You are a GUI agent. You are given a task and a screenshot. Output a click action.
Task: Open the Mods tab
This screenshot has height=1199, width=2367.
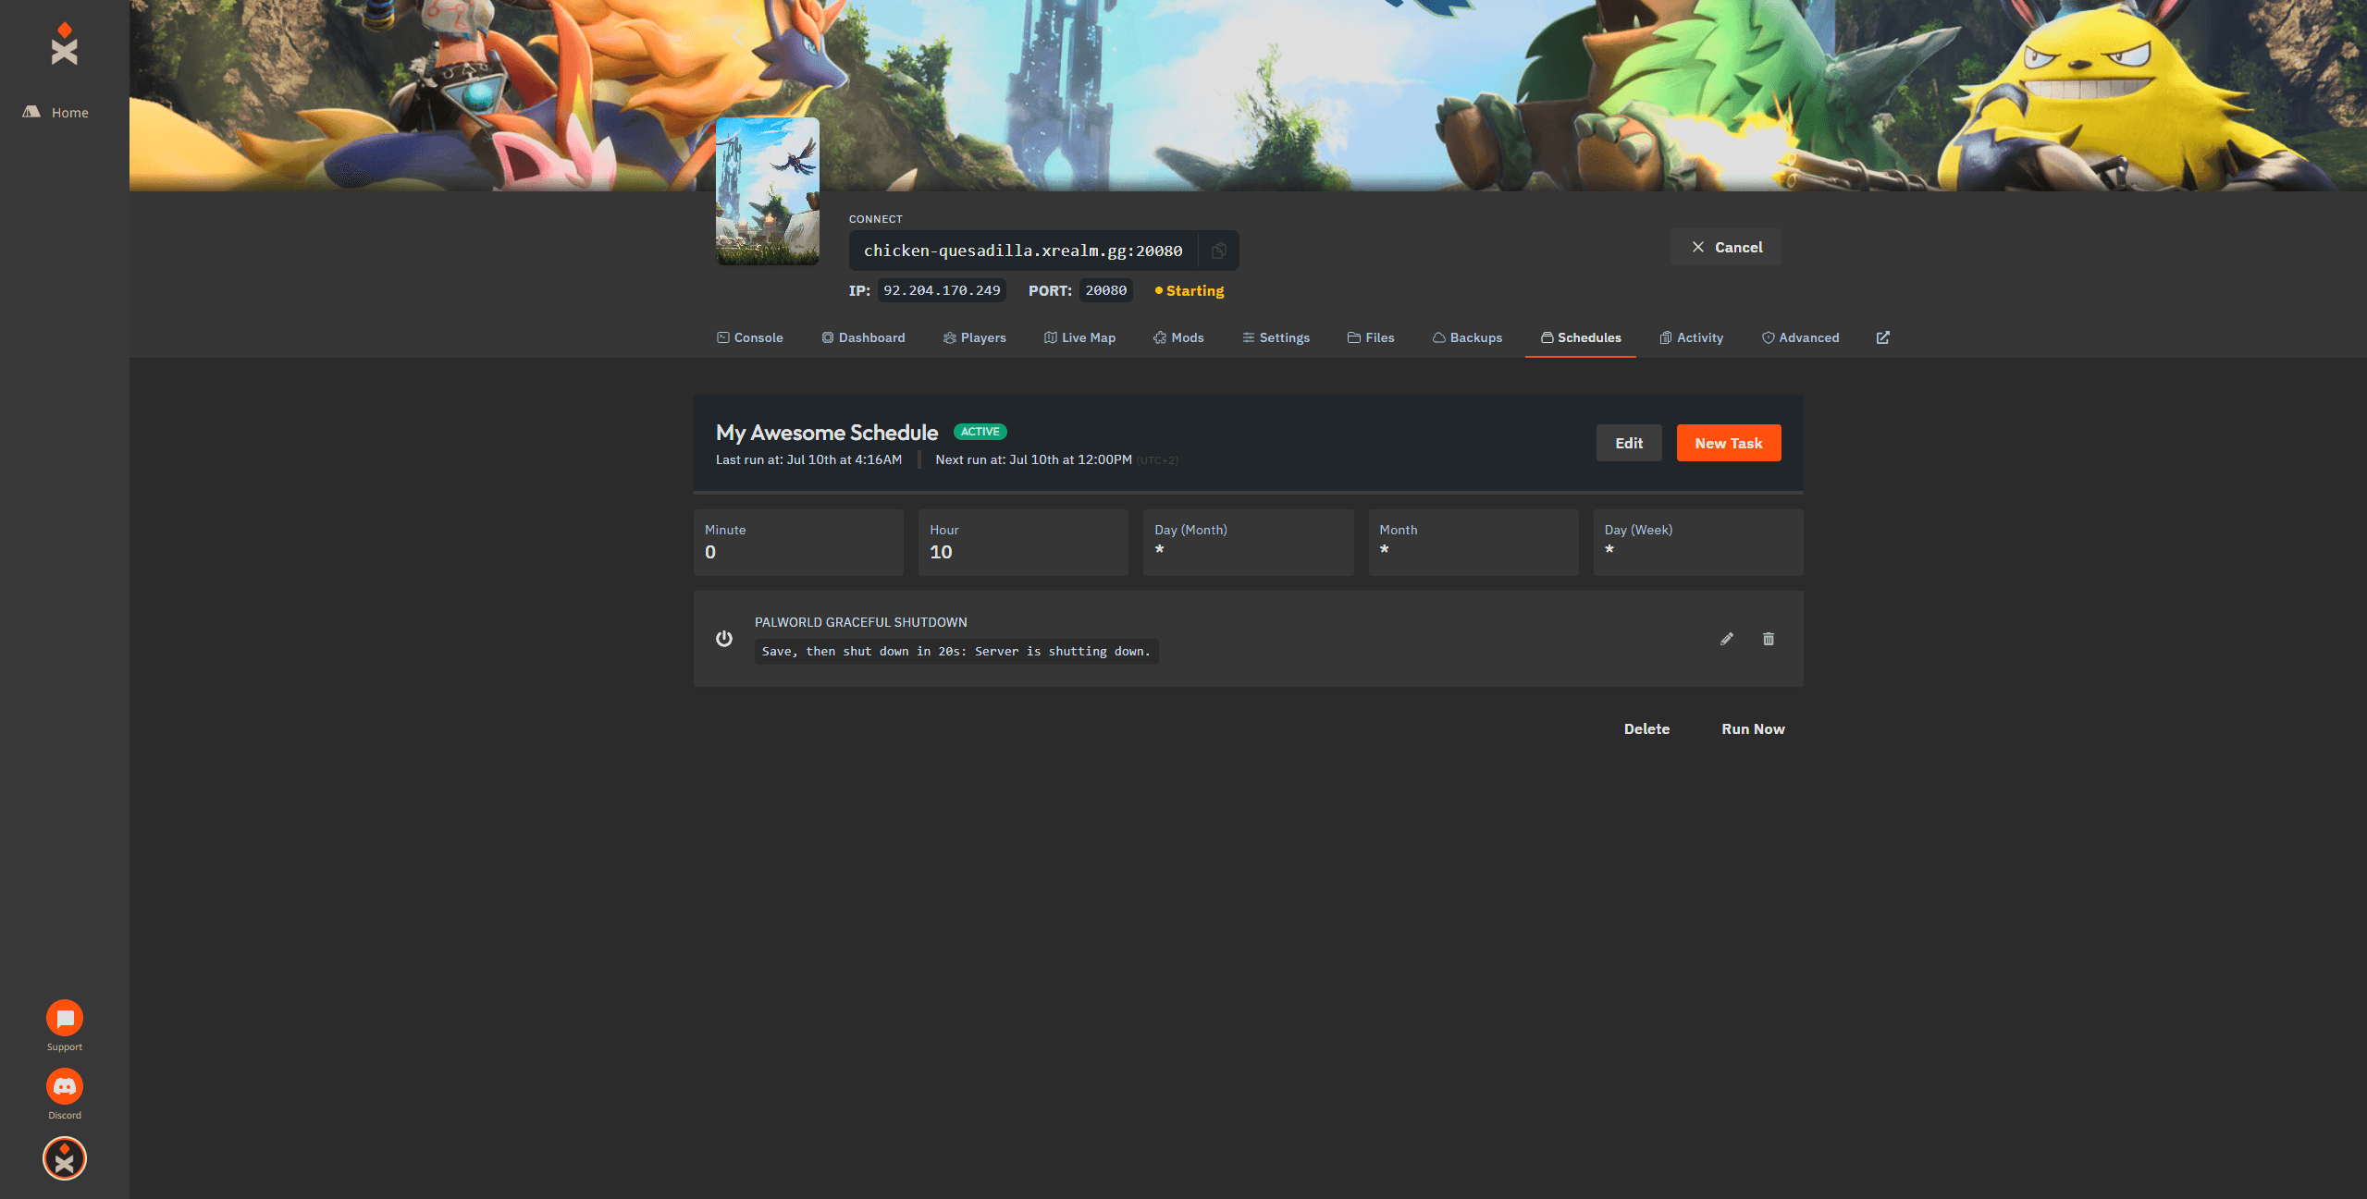coord(1178,337)
